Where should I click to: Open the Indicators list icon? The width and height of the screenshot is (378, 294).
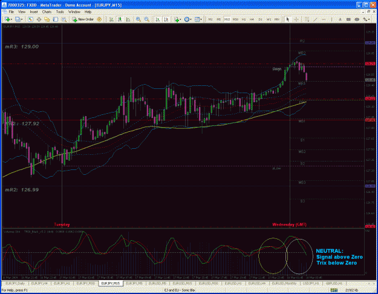coord(177,19)
